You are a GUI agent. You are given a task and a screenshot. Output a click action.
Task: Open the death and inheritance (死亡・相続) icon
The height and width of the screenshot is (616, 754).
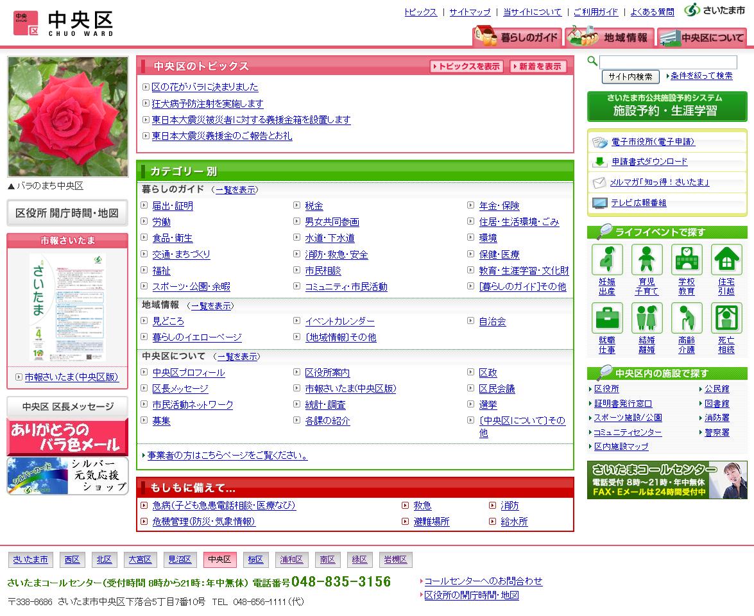726,318
